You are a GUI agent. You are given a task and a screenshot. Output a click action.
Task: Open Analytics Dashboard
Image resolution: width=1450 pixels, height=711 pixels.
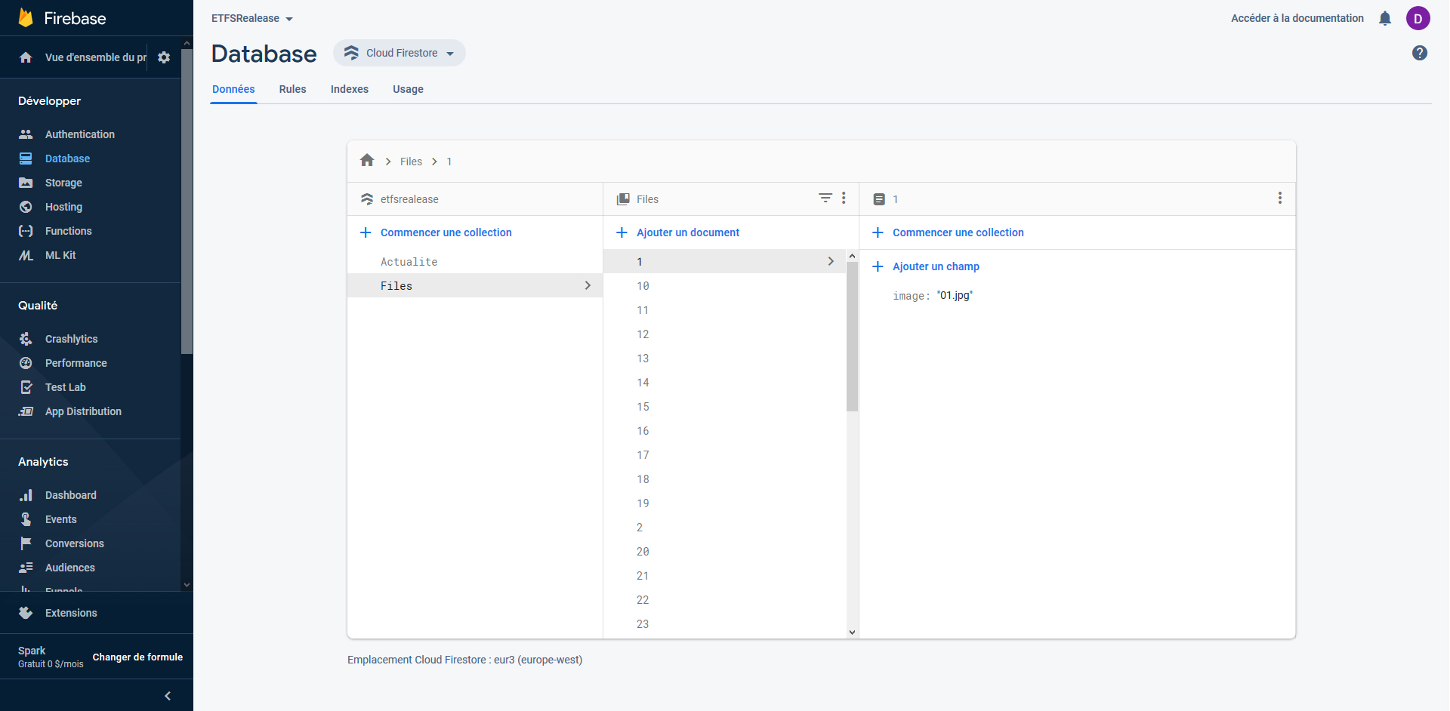tap(70, 495)
